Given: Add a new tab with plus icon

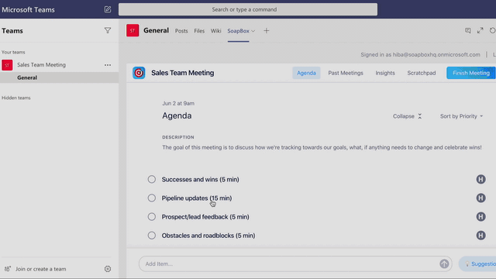Looking at the screenshot, I should point(267,31).
